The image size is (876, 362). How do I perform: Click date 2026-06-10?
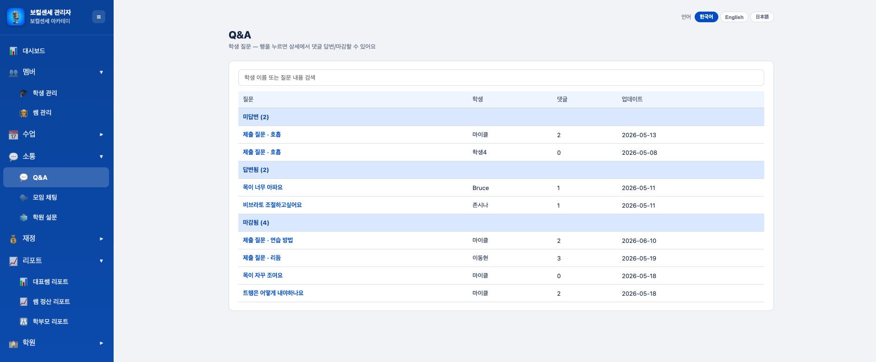[x=639, y=241]
